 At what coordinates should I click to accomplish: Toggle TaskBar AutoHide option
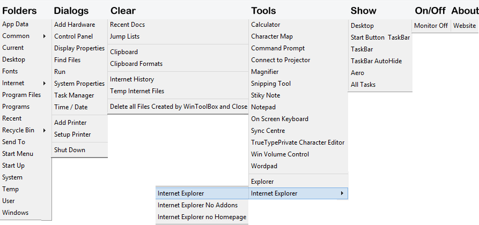coord(376,61)
